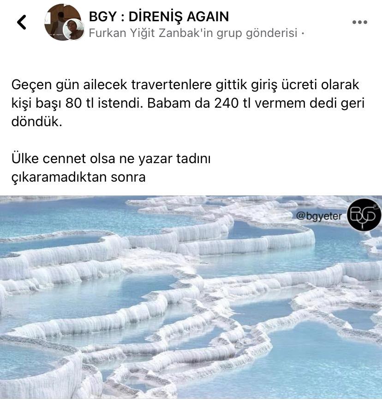Click the word Babam in the post
The height and width of the screenshot is (403, 382).
(x=169, y=104)
